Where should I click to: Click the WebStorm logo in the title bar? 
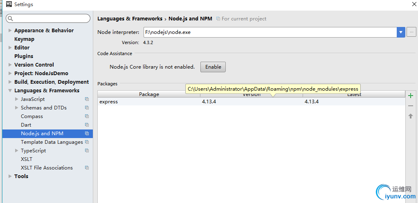pyautogui.click(x=9, y=4)
